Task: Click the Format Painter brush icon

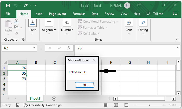Action: 16,33
